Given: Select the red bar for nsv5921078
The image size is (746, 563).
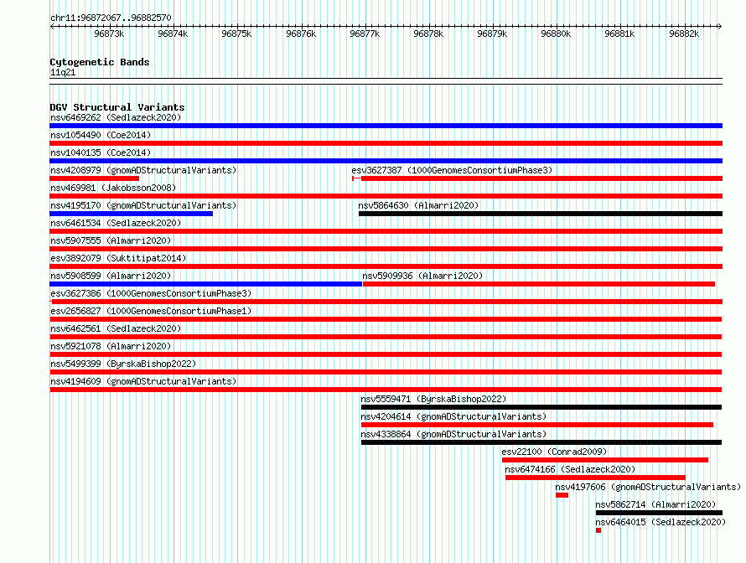Looking at the screenshot, I should 386,354.
